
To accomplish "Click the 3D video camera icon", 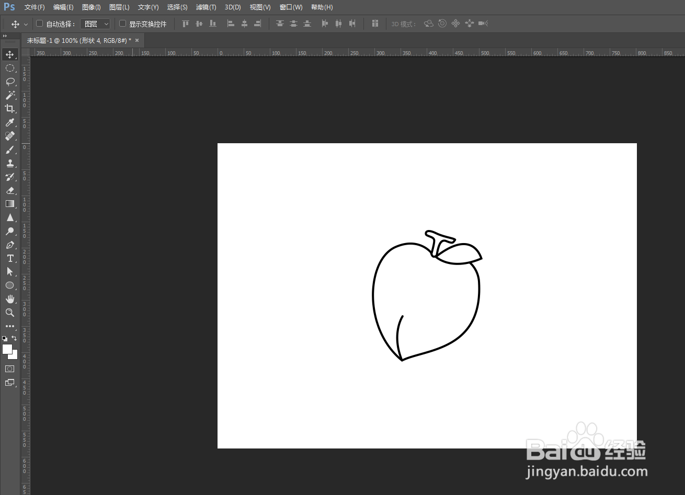I will click(483, 24).
